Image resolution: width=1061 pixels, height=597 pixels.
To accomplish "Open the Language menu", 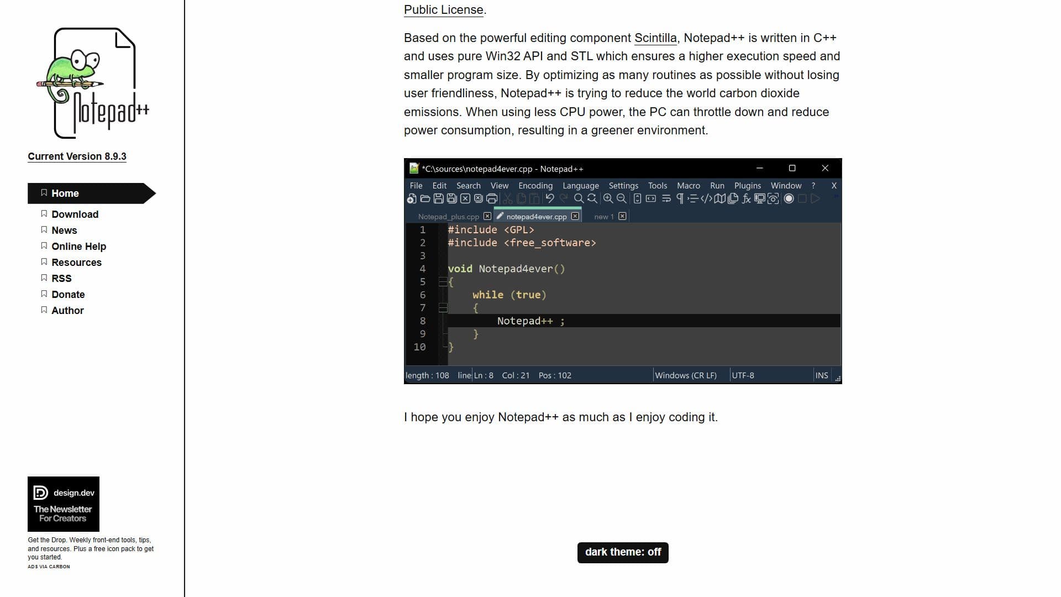I will [581, 186].
